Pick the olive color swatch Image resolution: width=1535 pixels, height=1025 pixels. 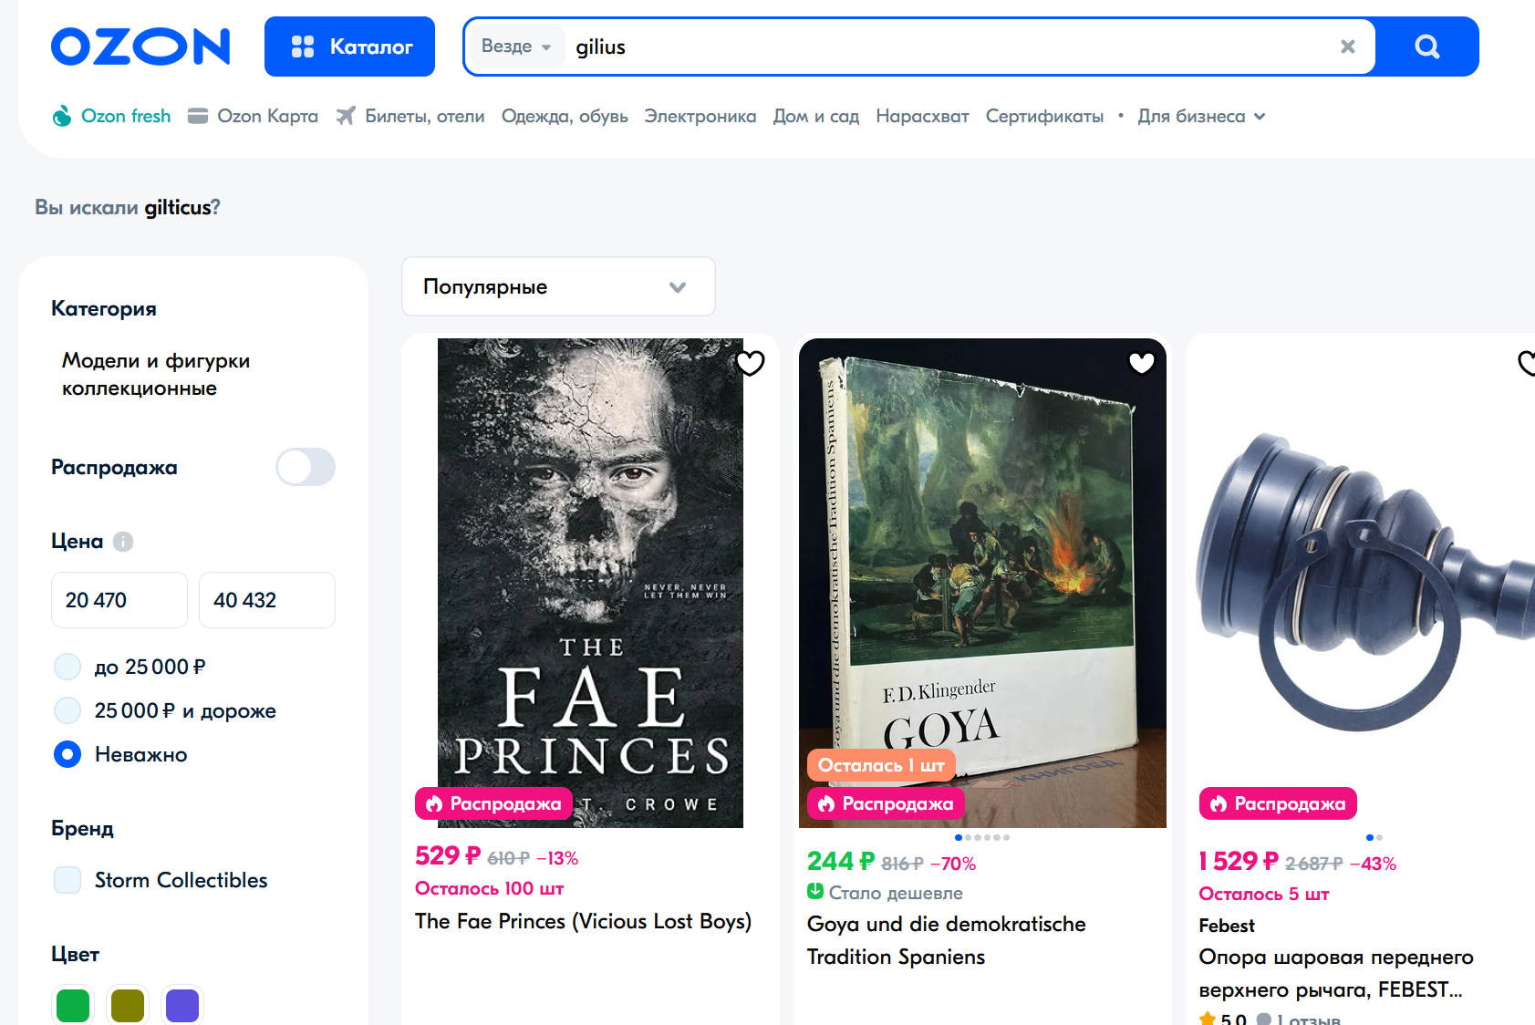(x=128, y=1005)
